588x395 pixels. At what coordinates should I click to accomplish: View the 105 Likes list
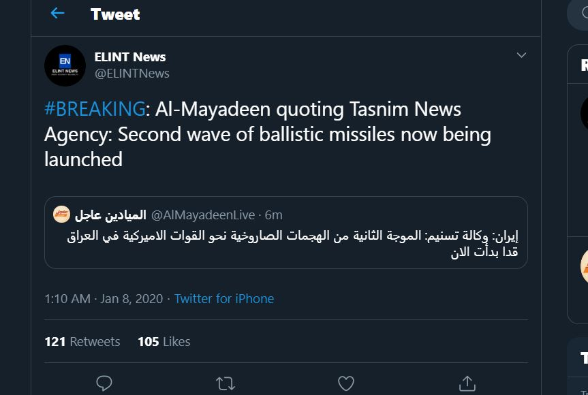point(164,341)
